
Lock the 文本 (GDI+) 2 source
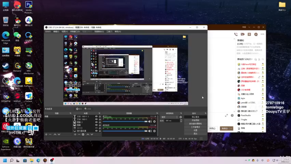[x=100, y=116]
